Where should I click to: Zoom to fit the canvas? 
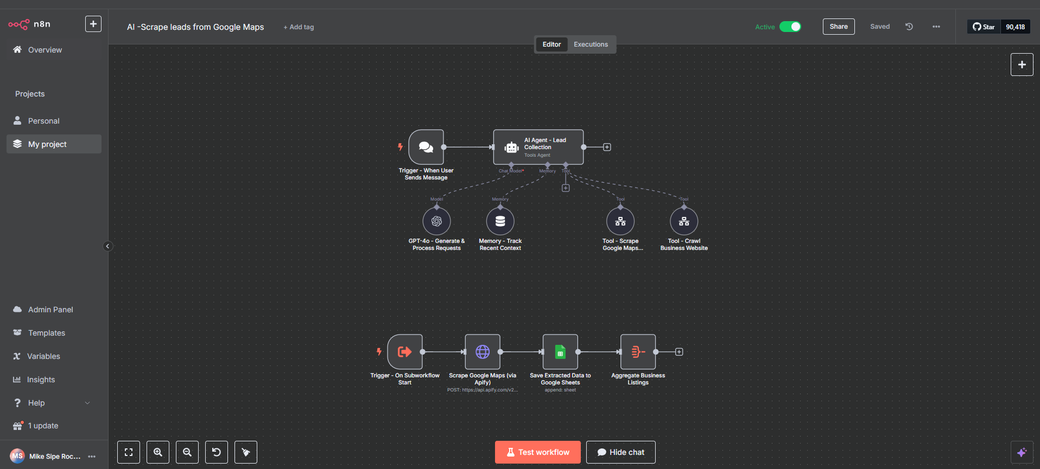coord(129,452)
